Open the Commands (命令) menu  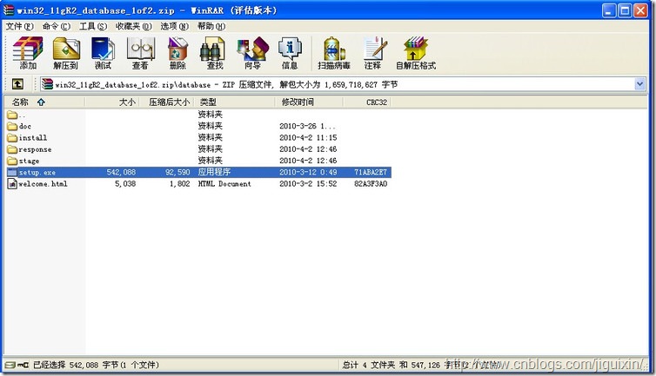56,26
